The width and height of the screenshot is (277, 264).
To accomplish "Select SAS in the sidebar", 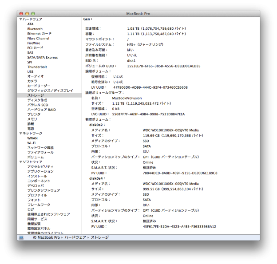I will click(30, 53).
